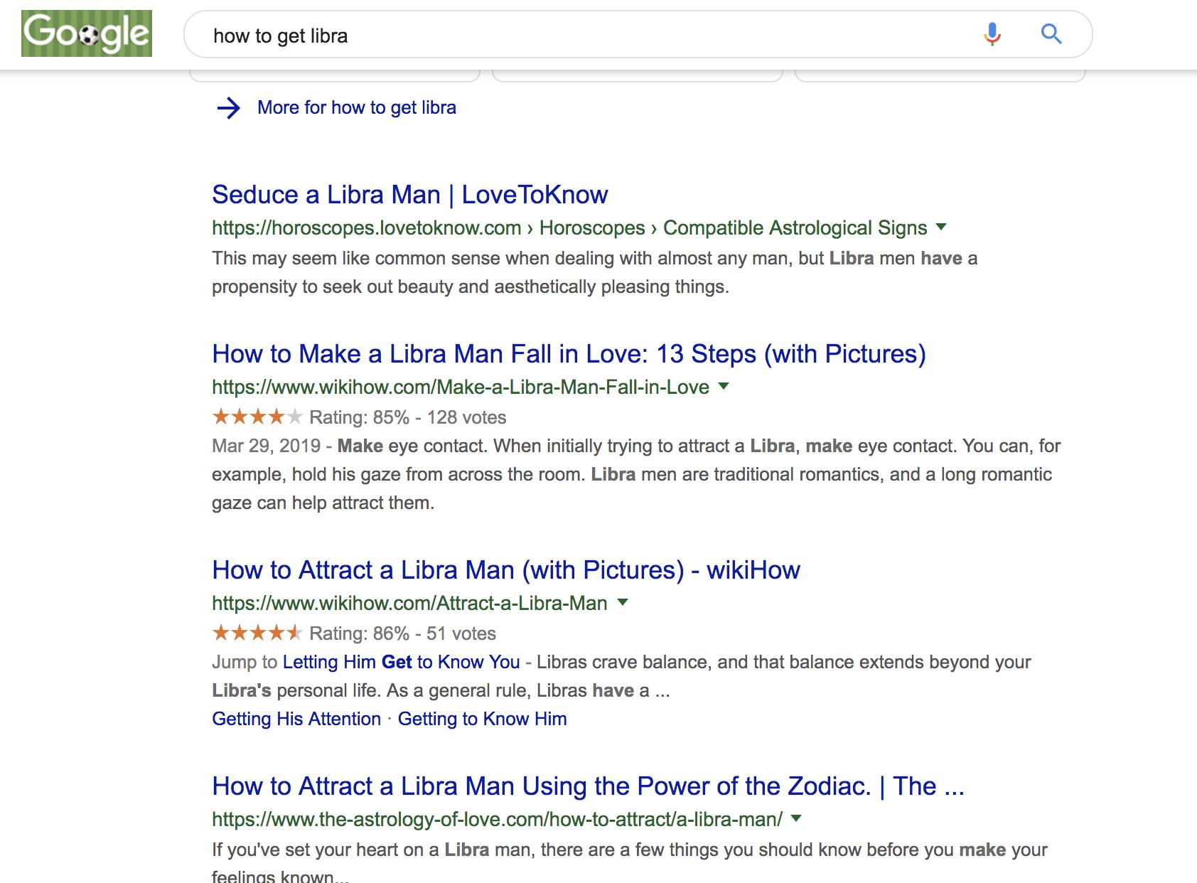Run search using the magnifying glass icon
Image resolution: width=1197 pixels, height=883 pixels.
1051,33
